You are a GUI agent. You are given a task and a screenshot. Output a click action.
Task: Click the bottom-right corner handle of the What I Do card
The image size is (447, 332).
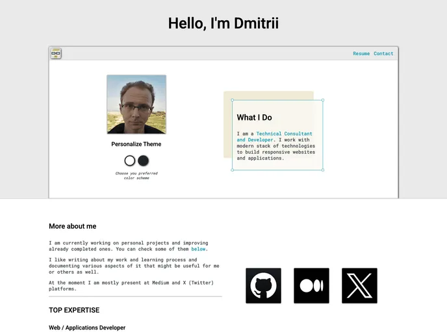[323, 170]
